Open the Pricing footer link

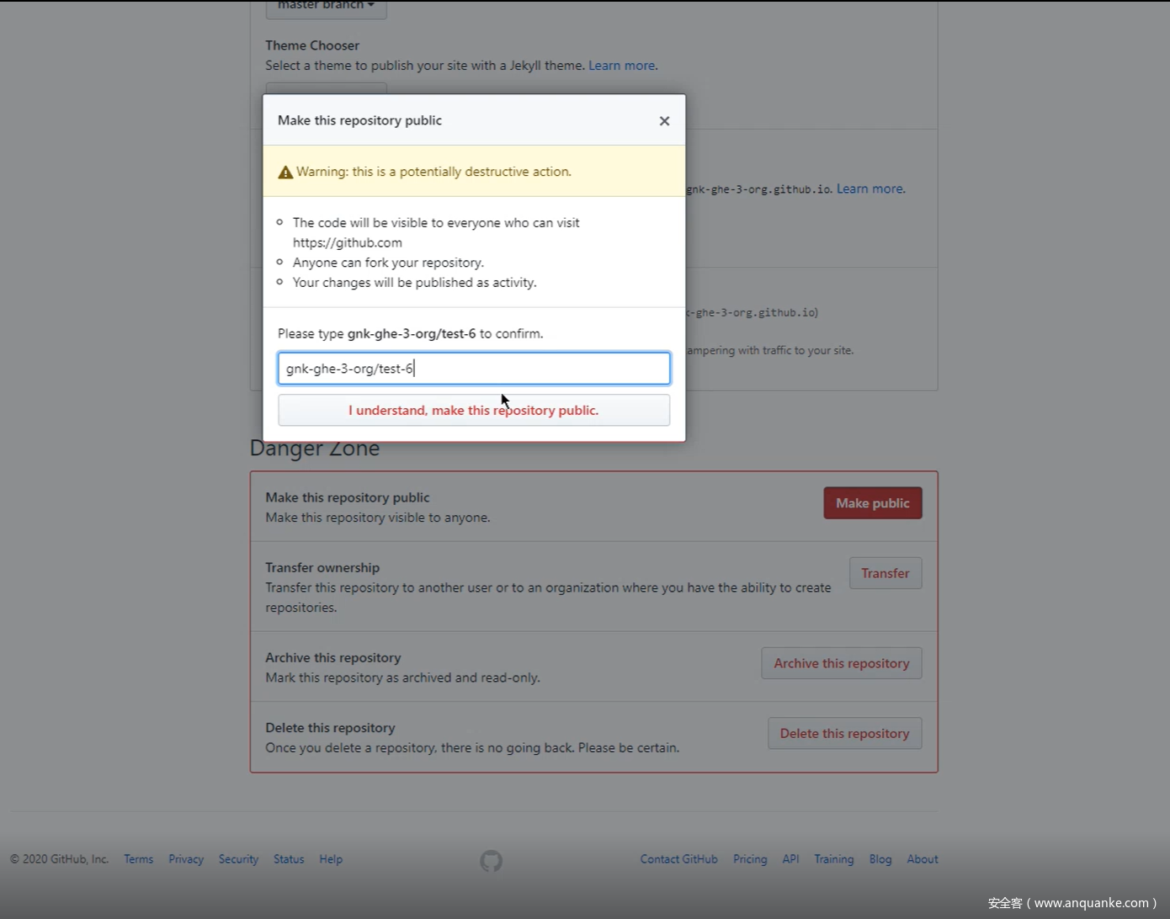[750, 859]
